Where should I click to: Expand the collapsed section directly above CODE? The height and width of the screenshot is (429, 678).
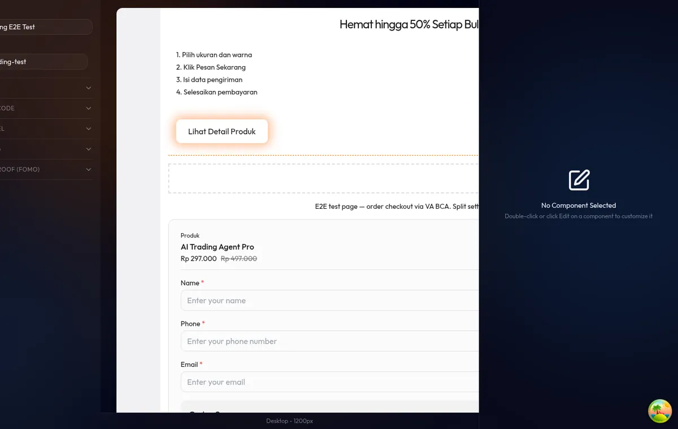click(x=89, y=88)
